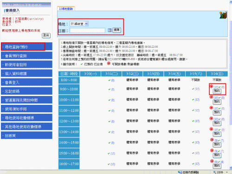Open 會員登入 in the left menu

(x=26, y=82)
